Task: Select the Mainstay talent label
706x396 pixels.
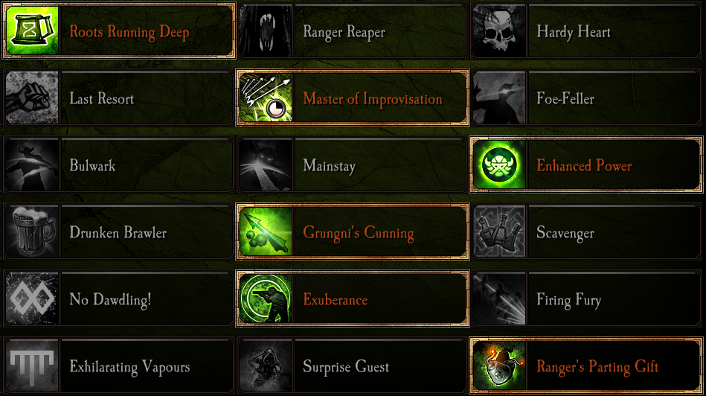Action: coord(329,165)
